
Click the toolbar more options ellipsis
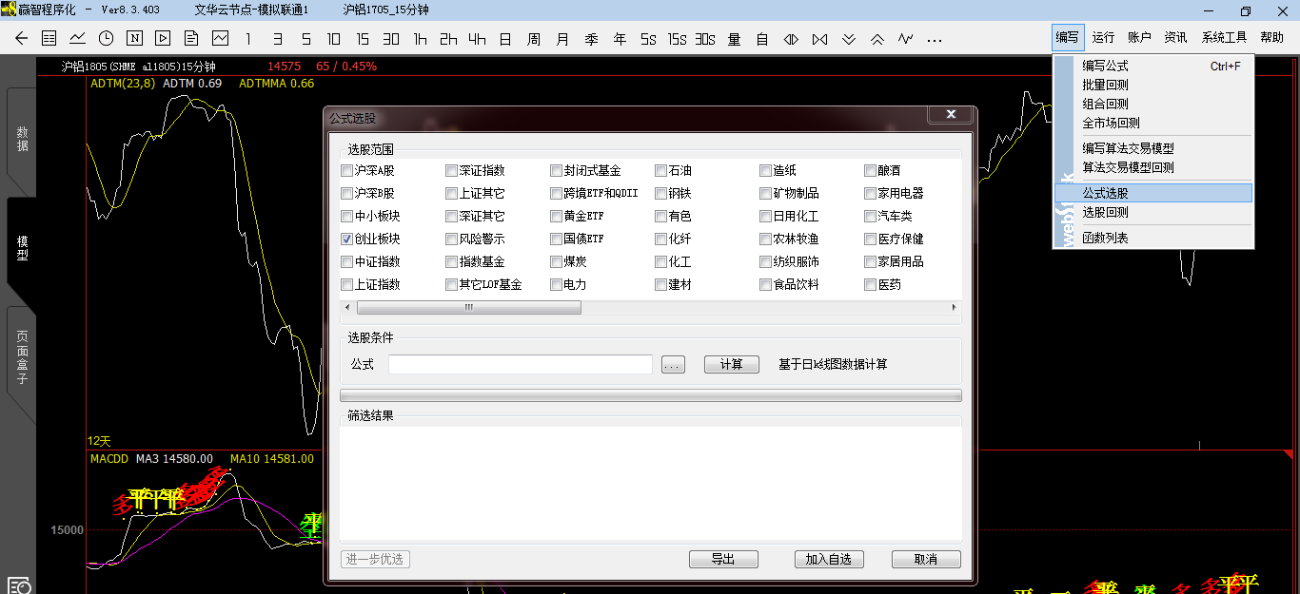[935, 39]
